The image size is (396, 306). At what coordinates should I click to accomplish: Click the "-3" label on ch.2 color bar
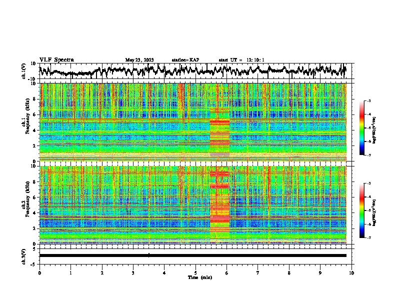pos(369,183)
